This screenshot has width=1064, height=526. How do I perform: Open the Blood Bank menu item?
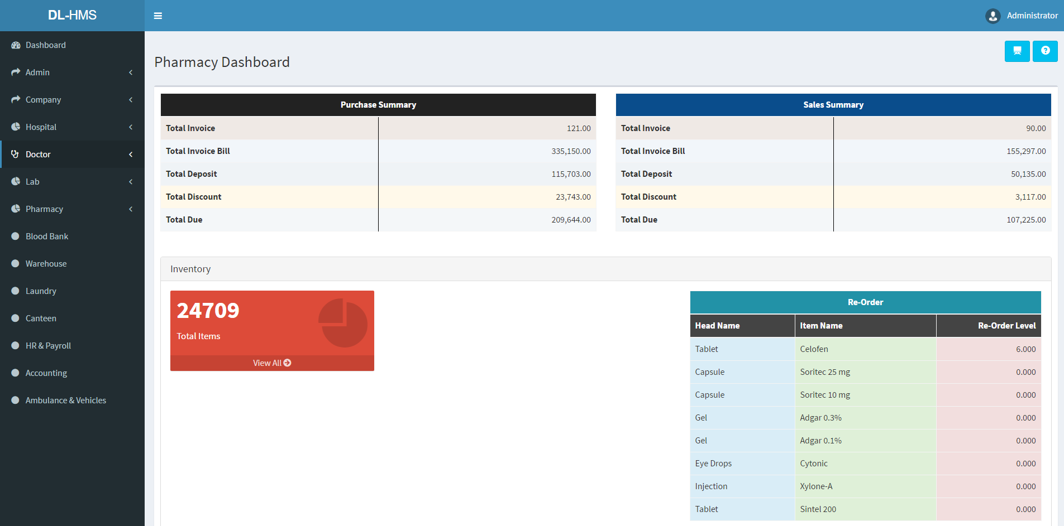click(x=47, y=237)
